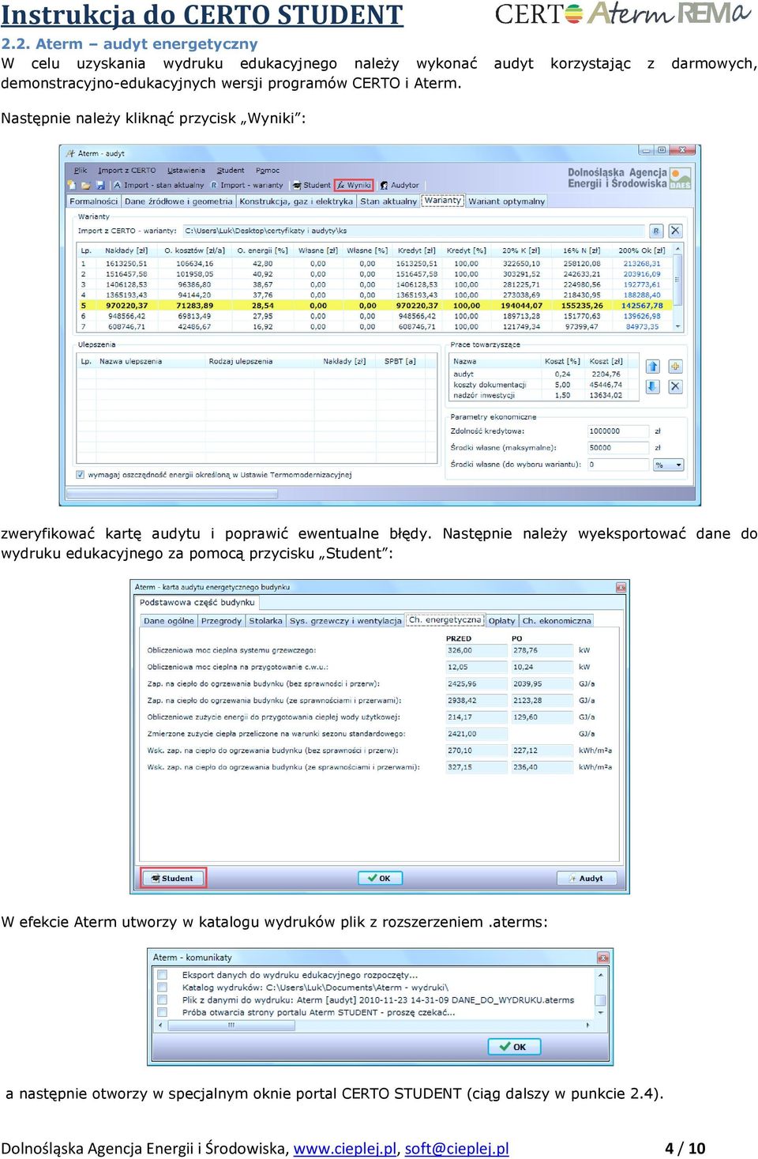Switch to the Opłaty tab
This screenshot has height=1159, width=758.
[501, 621]
